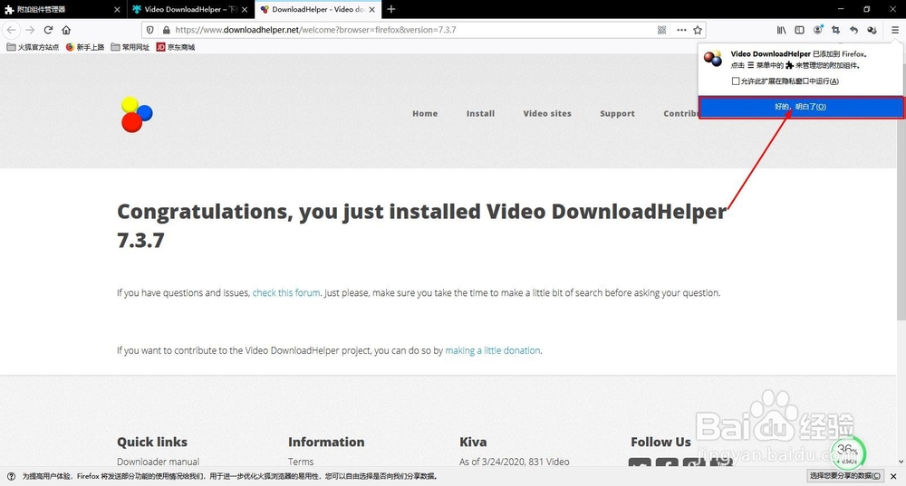Click the green 36% speed indicator widget
Image resolution: width=906 pixels, height=486 pixels.
point(848,453)
